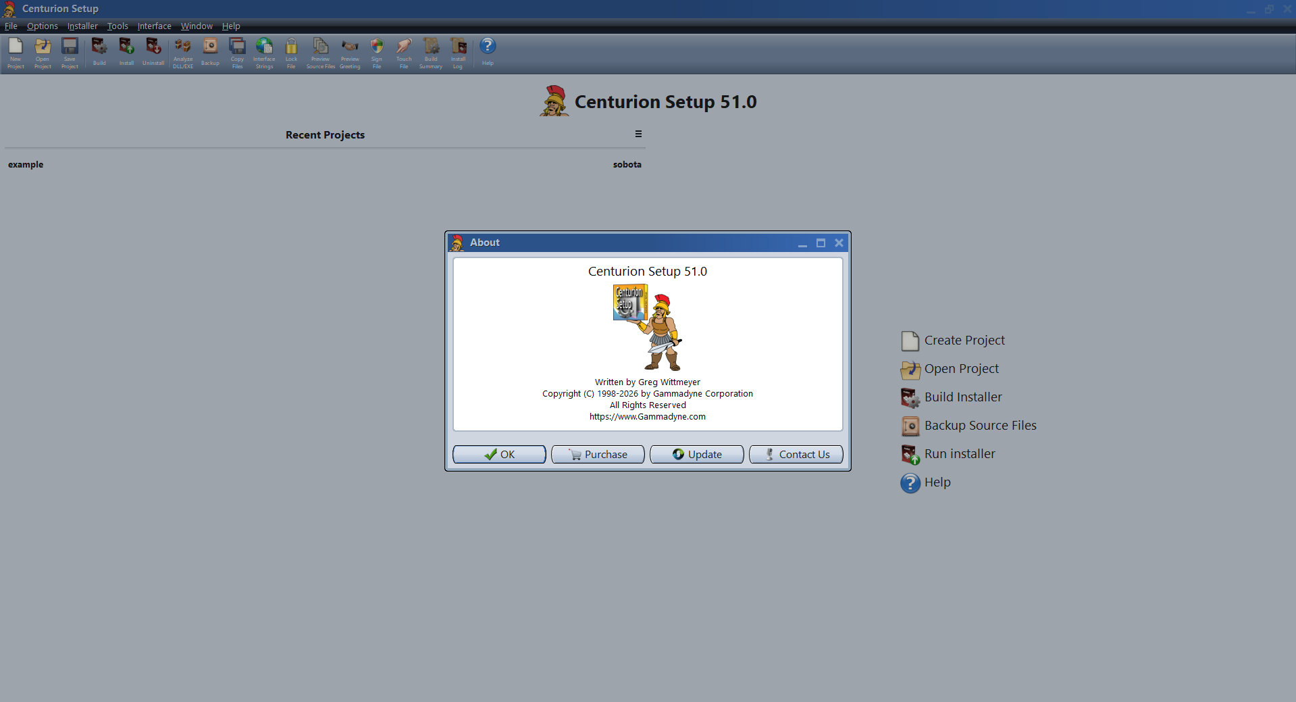Screen dimensions: 1296x702
Task: Click the Touch File toolbar icon
Action: [x=404, y=53]
